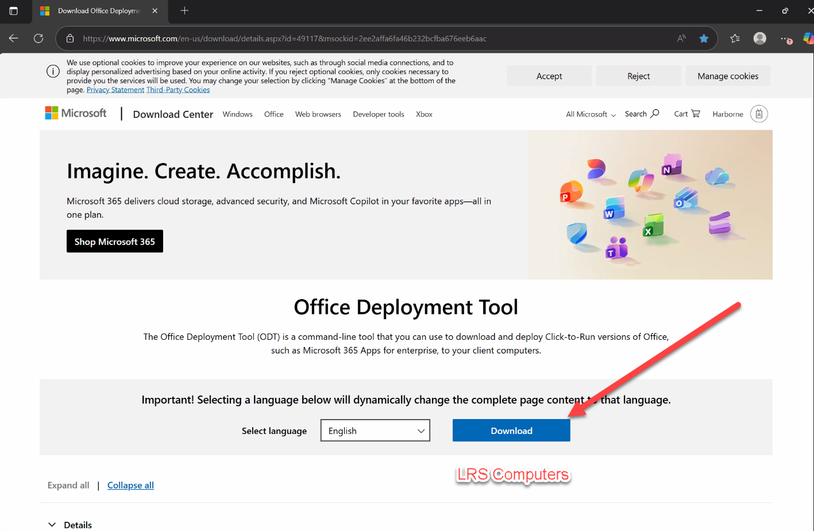The height and width of the screenshot is (531, 814).
Task: Refresh the current page
Action: 38,38
